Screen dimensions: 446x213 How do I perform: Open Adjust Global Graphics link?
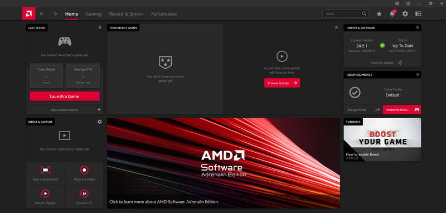[x=65, y=110]
